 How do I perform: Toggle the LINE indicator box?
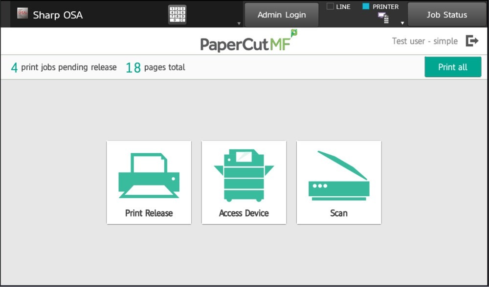330,7
